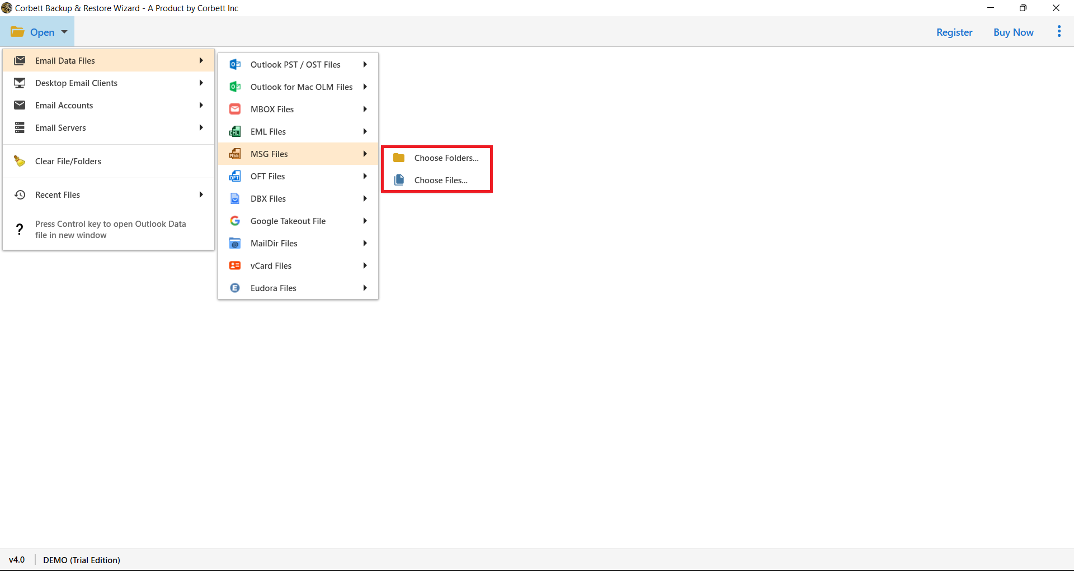The image size is (1074, 571).
Task: Expand the vCard Files submenu arrow
Action: click(365, 265)
